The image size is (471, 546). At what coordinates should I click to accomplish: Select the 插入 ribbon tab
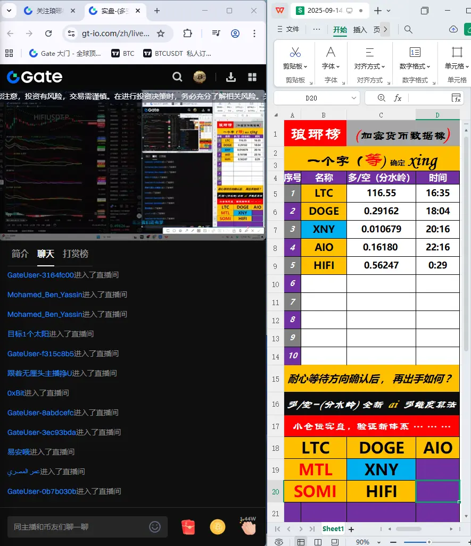[x=360, y=30]
